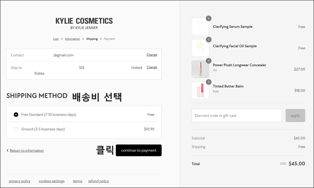Click the 'Power Plush Longwear Concealer' product name
The height and width of the screenshot is (188, 314).
coord(239,65)
